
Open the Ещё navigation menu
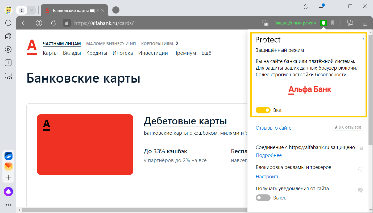point(206,53)
